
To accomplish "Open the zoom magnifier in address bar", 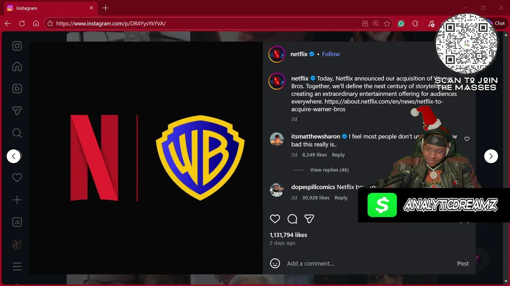I will 376,23.
